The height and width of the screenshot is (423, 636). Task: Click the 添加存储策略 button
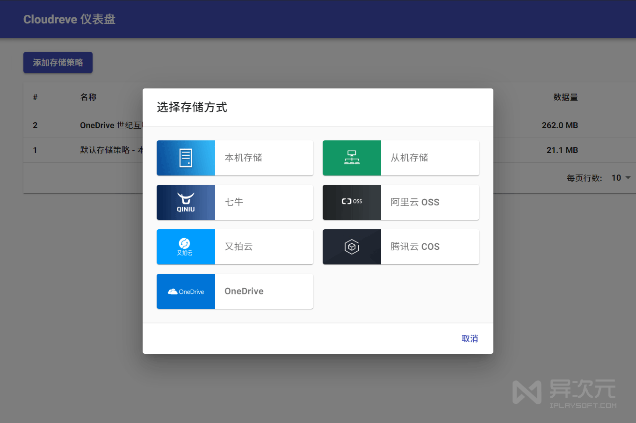(x=58, y=62)
